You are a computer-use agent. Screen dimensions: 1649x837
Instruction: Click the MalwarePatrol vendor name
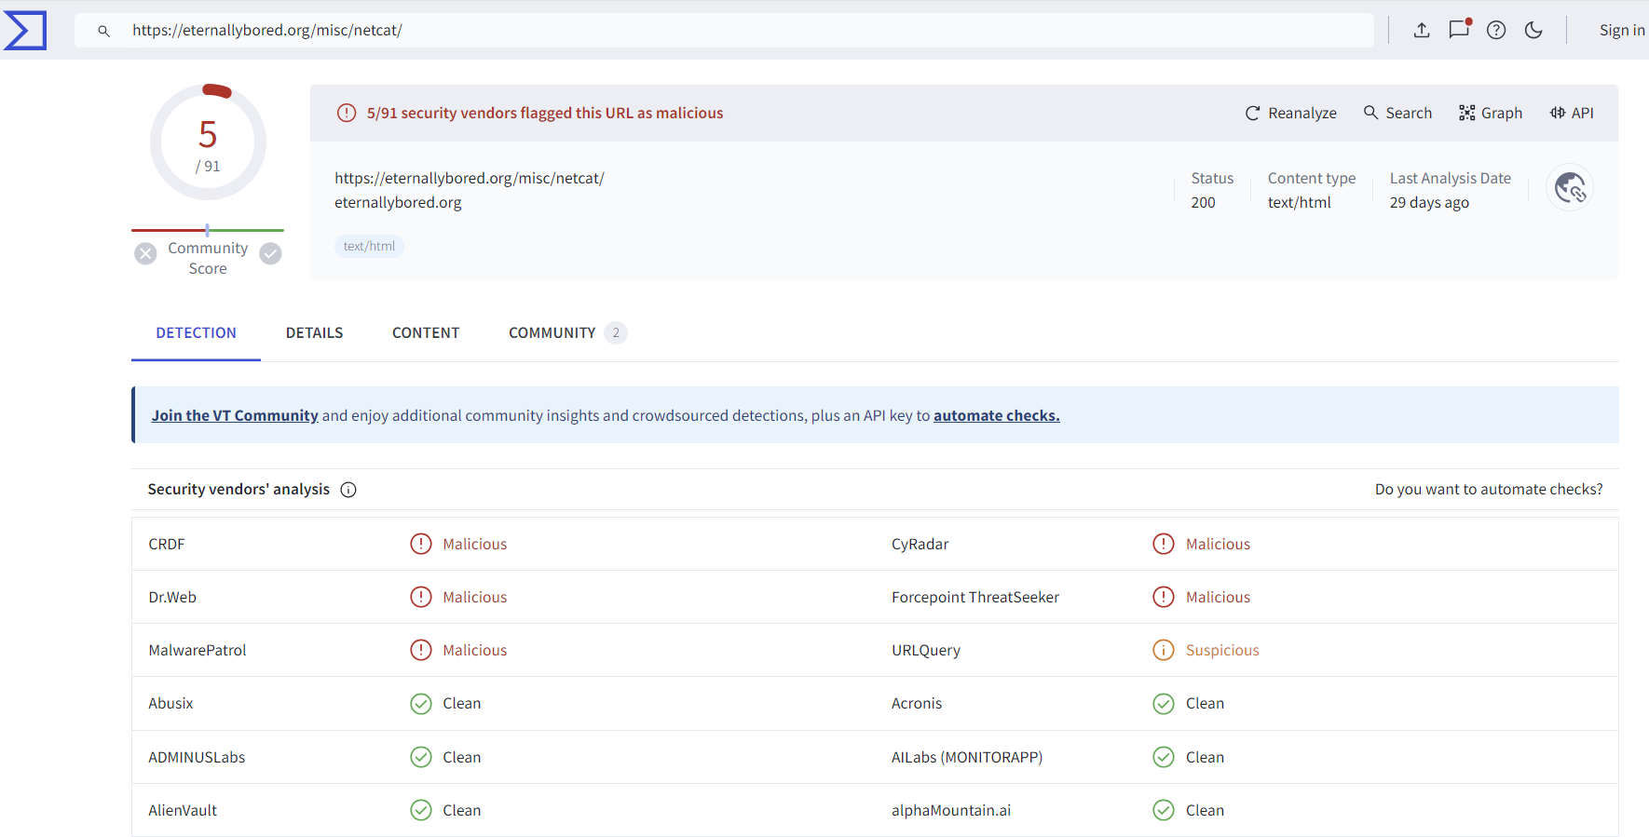pyautogui.click(x=198, y=650)
